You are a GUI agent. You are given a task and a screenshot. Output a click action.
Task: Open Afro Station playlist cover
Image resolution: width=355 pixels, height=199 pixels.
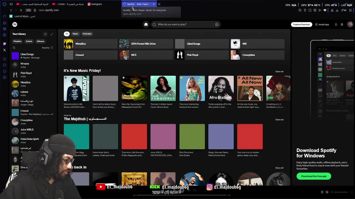pos(221,88)
